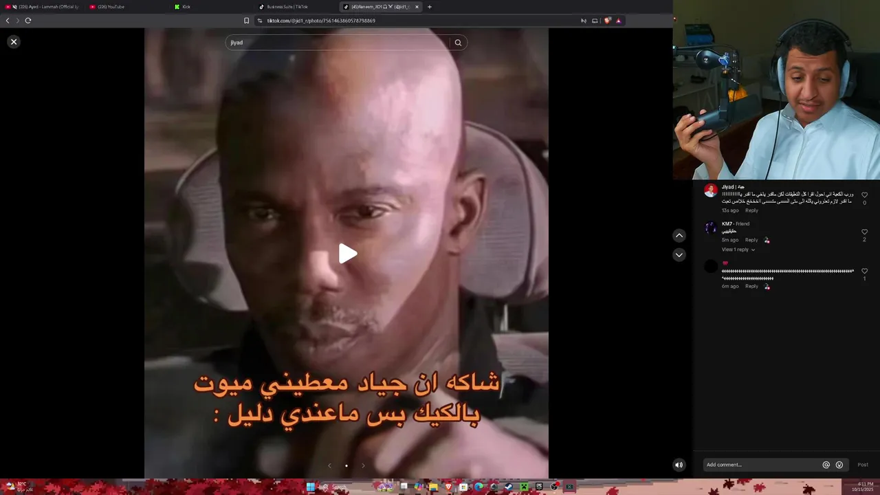
Task: Click the Post comment button
Action: click(x=863, y=465)
